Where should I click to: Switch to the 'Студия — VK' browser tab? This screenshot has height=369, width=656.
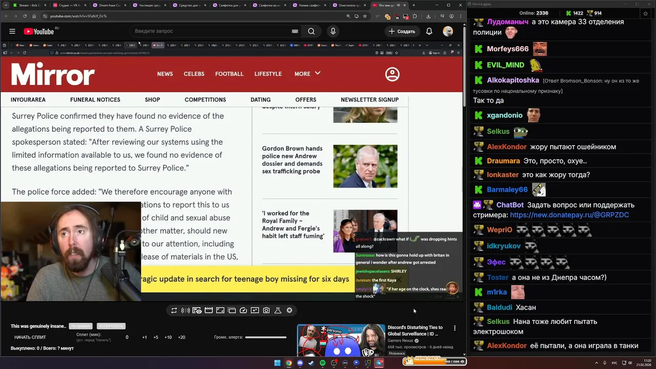(69, 5)
